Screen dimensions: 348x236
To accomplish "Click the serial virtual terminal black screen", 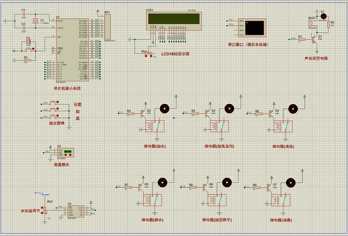I will [x=255, y=28].
